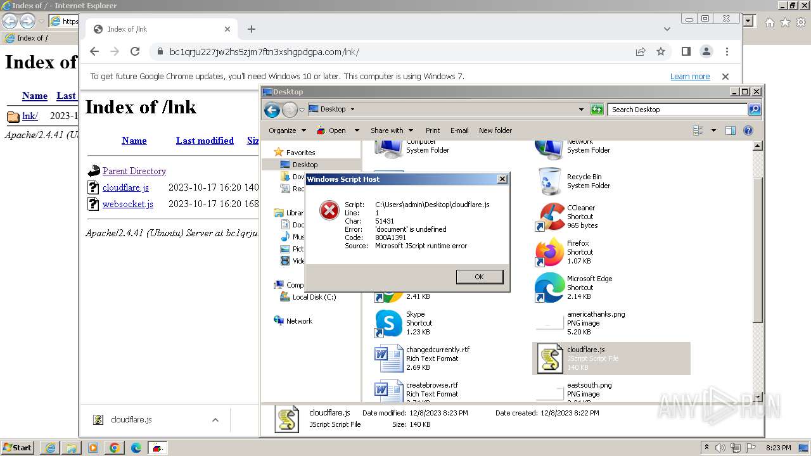Click Print in Explorer toolbar

433,130
